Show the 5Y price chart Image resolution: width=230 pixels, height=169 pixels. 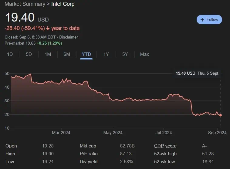coord(125,54)
